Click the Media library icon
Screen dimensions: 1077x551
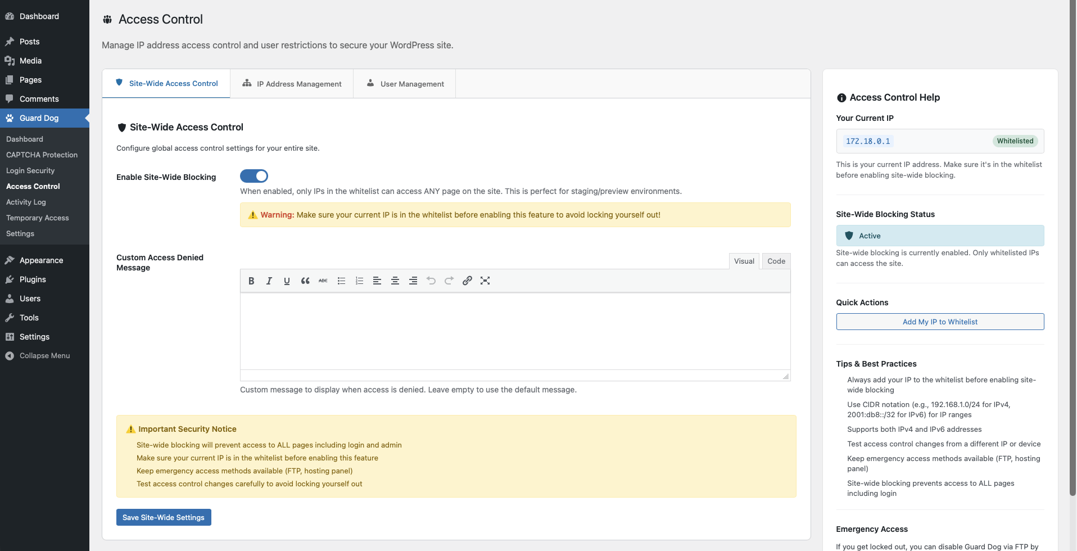pyautogui.click(x=10, y=61)
